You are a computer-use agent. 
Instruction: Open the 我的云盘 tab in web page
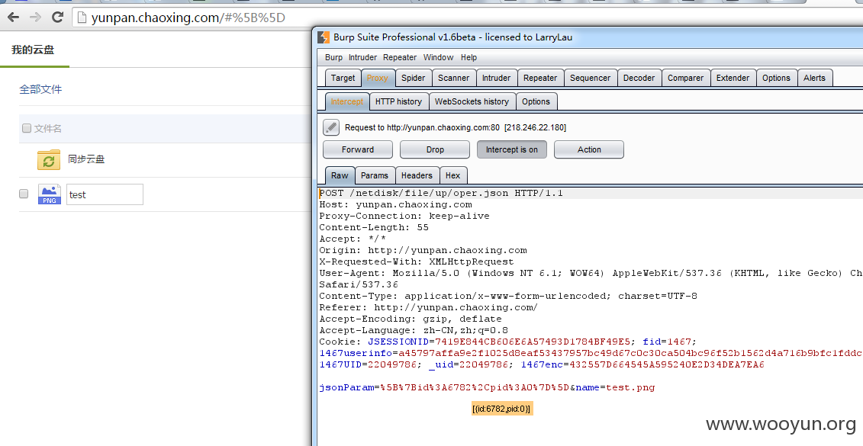33,50
